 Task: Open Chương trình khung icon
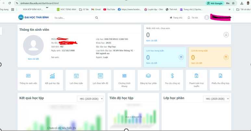click(124, 76)
